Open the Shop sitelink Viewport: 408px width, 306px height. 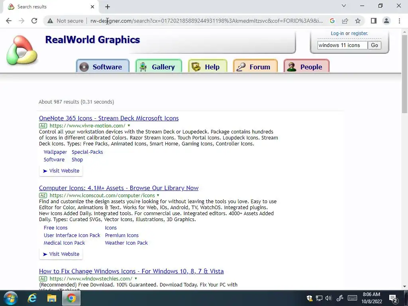77,159
